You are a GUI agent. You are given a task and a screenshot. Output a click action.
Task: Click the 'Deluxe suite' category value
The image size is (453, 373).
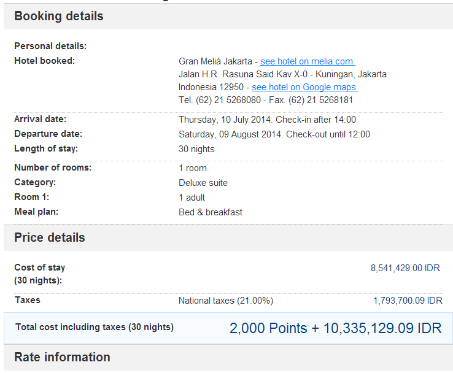click(x=203, y=183)
